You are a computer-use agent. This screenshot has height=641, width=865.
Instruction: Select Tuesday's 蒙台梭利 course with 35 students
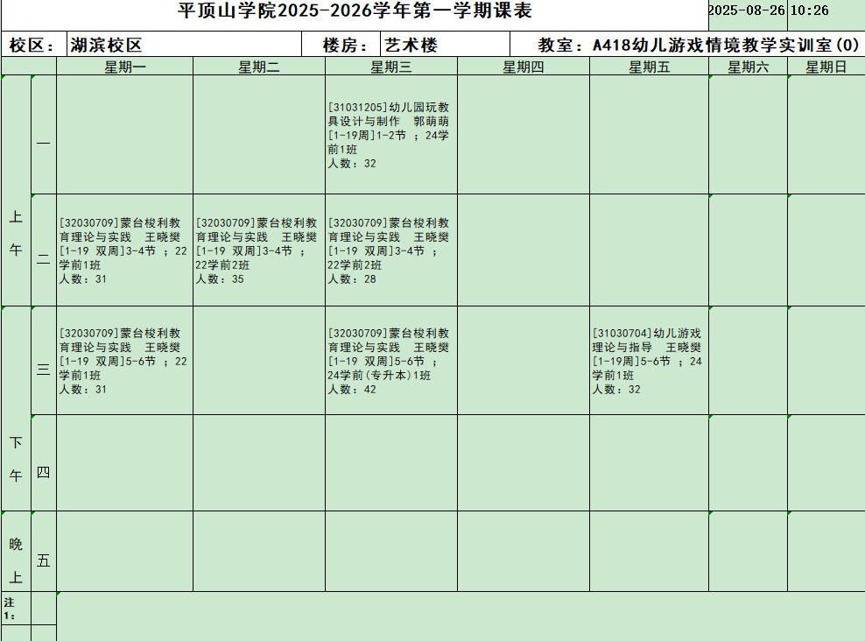pos(258,250)
